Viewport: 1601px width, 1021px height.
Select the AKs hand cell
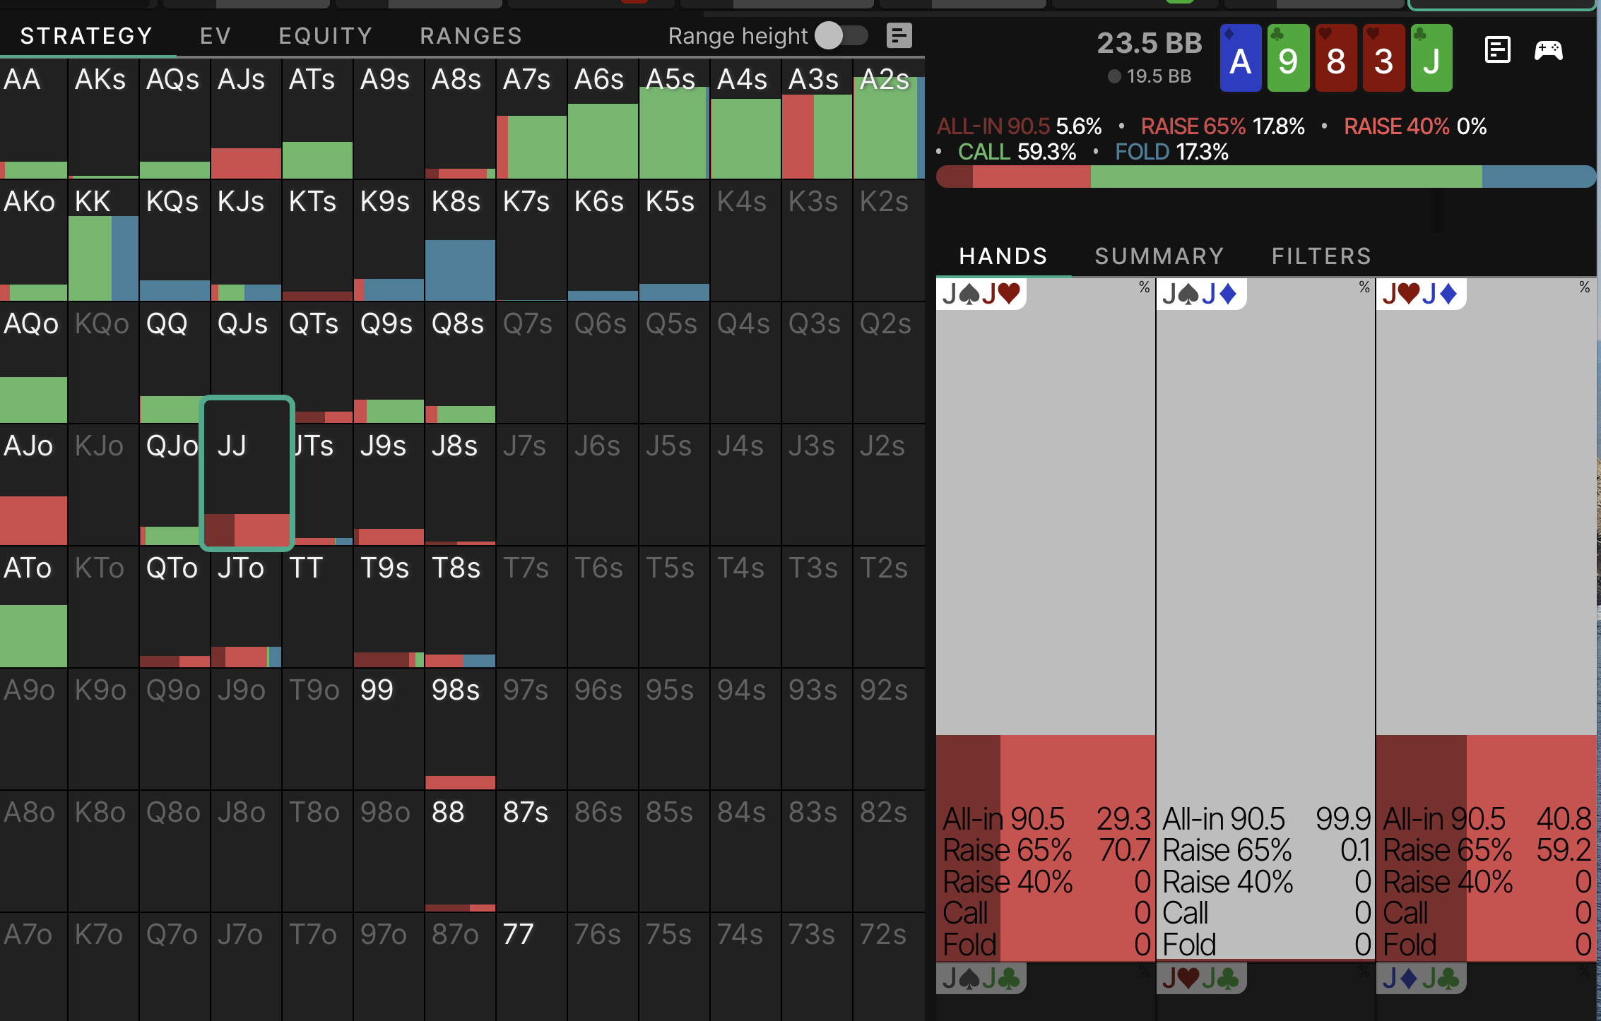pyautogui.click(x=103, y=119)
